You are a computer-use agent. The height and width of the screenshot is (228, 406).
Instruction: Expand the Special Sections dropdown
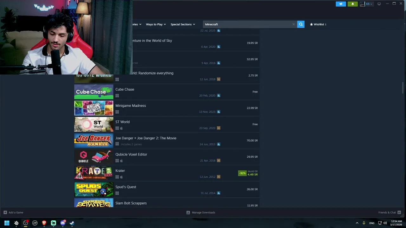183,24
